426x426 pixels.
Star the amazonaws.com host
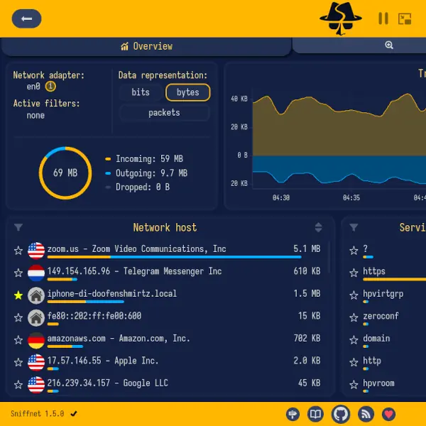tap(18, 340)
